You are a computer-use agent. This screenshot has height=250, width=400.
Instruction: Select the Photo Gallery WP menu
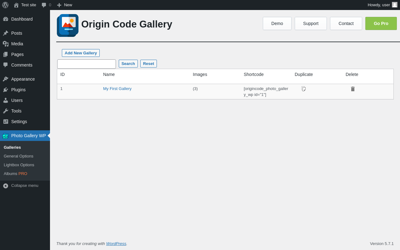point(25,136)
